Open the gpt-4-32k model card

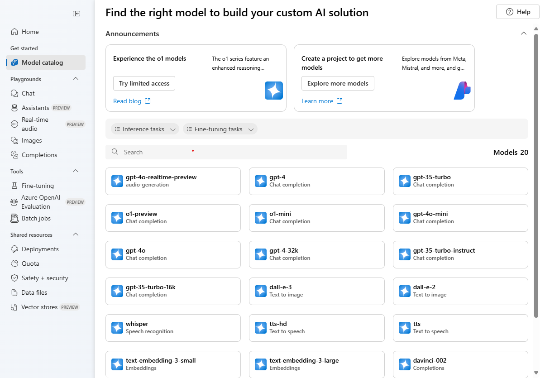(317, 254)
